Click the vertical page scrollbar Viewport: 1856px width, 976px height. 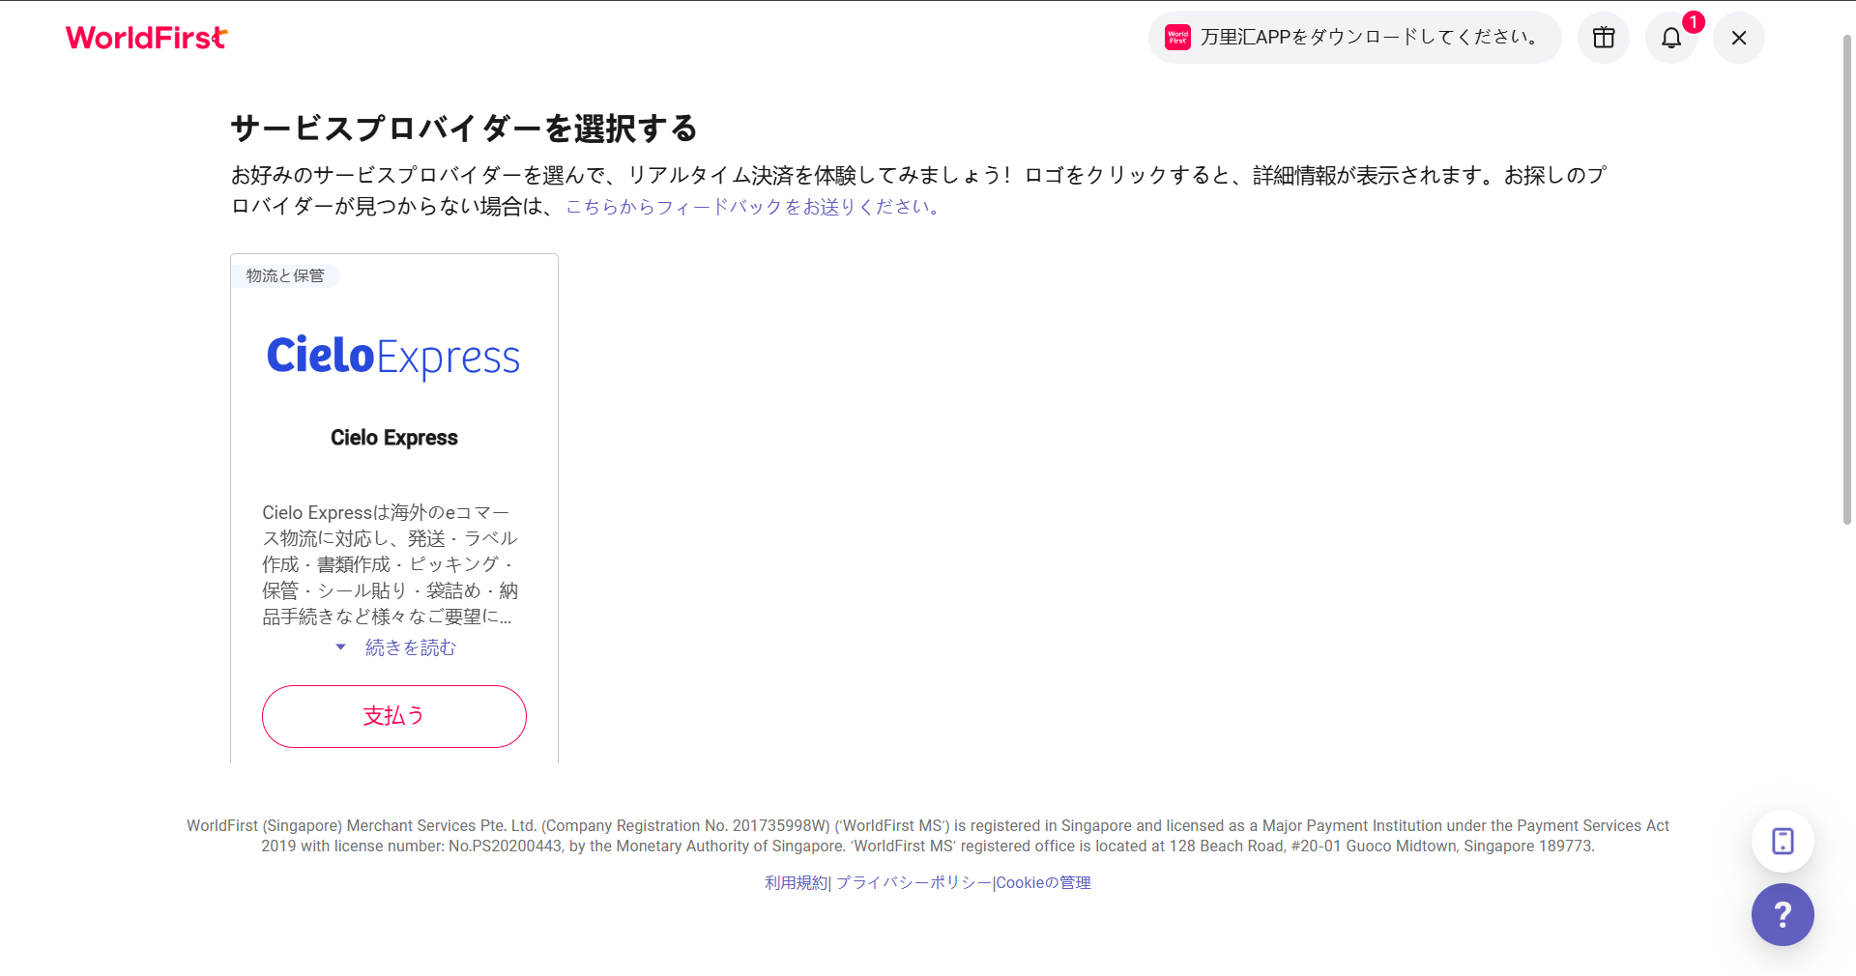(x=1846, y=280)
